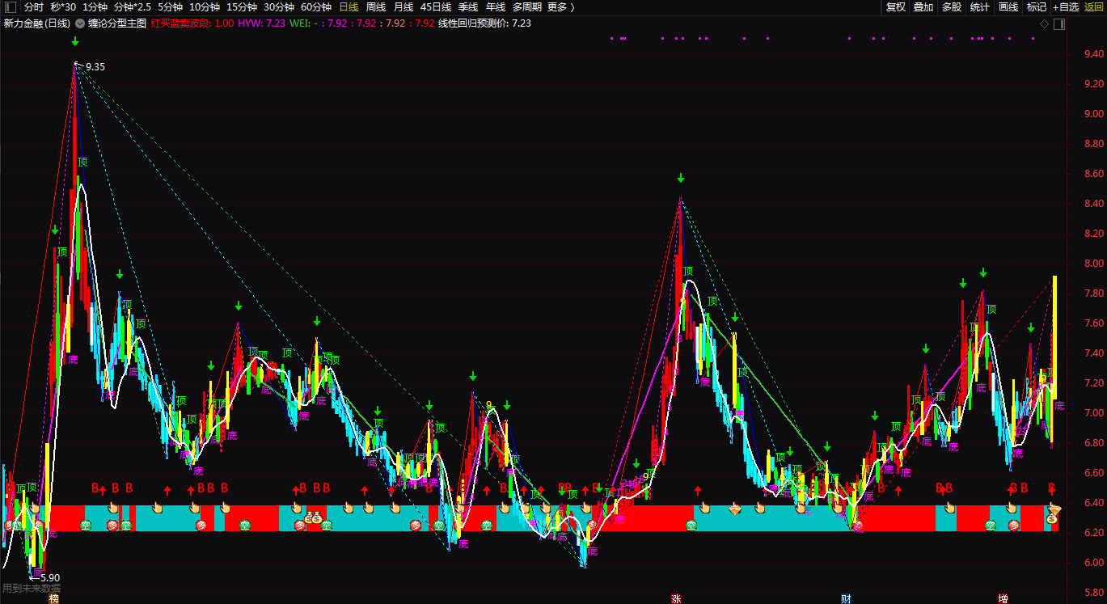Toggle 复权 price adjustment
The width and height of the screenshot is (1107, 604).
[896, 7]
